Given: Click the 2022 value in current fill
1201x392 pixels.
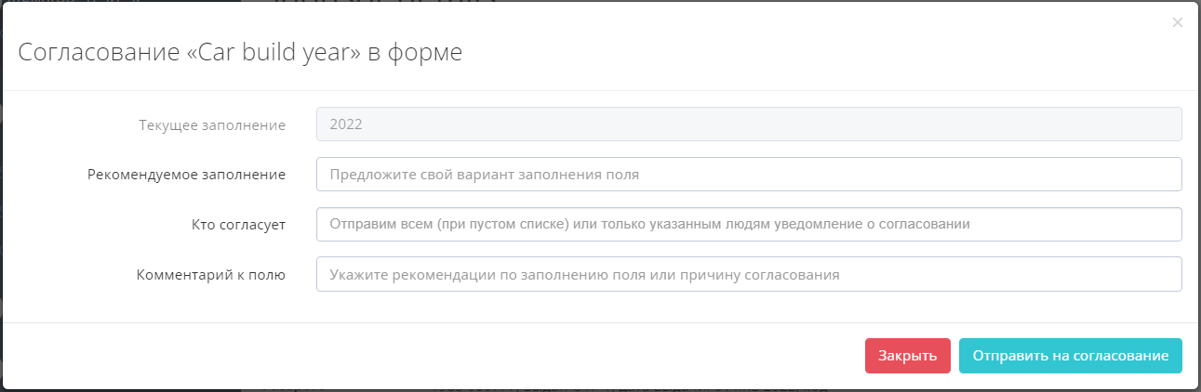Looking at the screenshot, I should point(346,124).
